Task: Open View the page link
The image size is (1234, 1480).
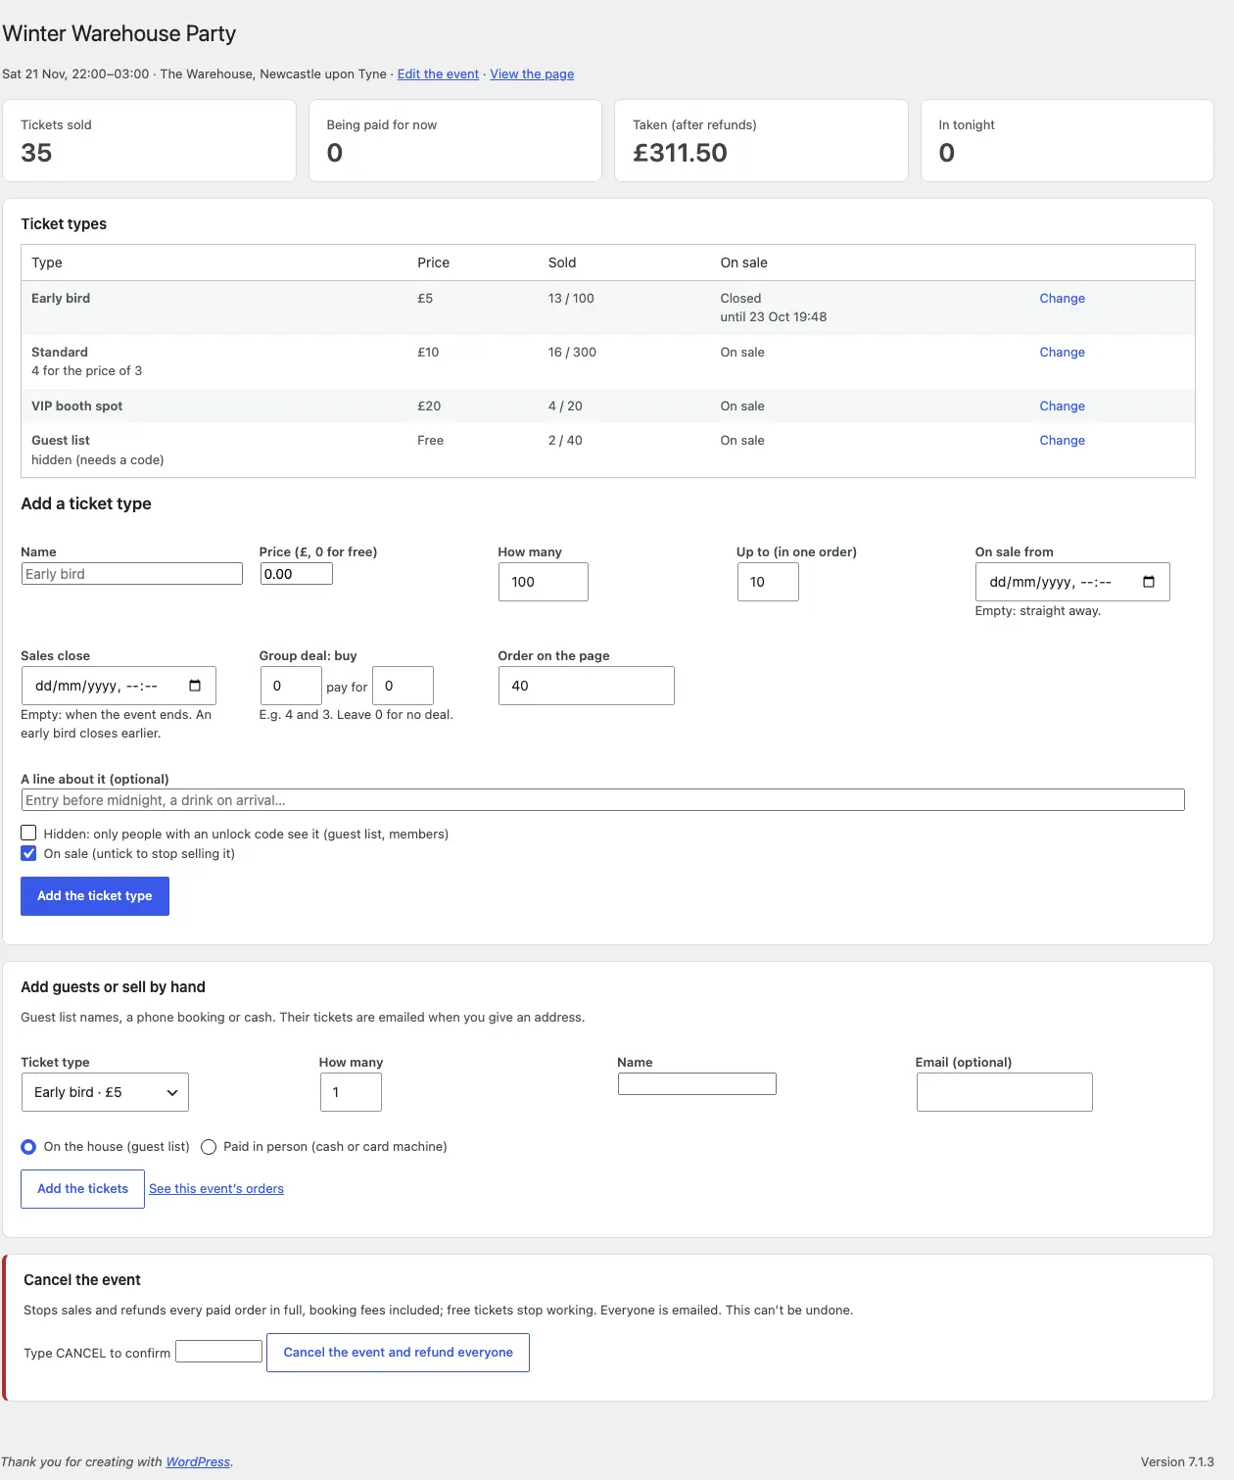Action: click(x=532, y=73)
